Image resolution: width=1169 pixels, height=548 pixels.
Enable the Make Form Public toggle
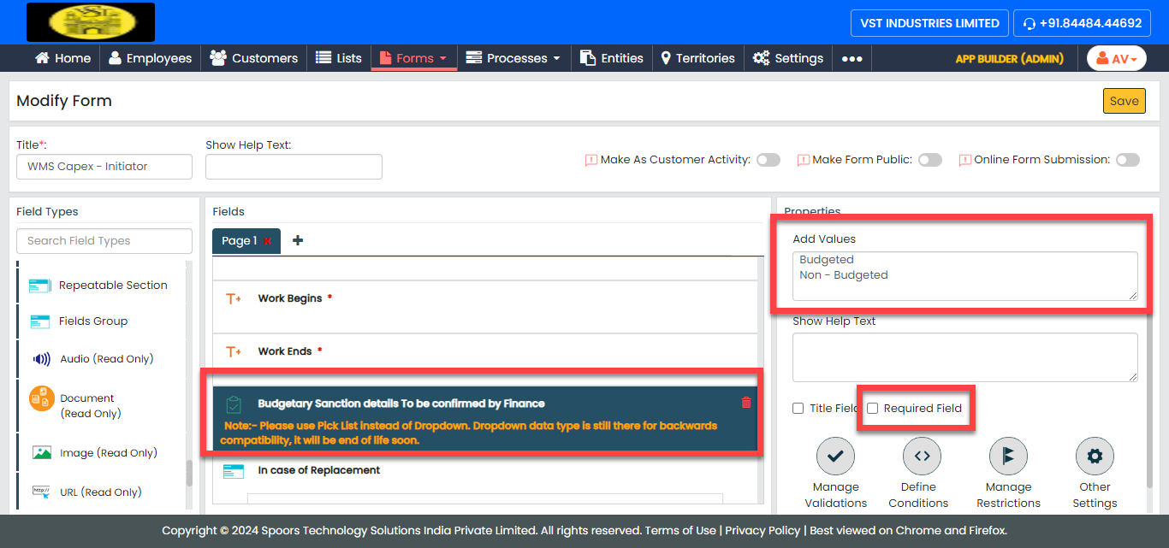929,160
